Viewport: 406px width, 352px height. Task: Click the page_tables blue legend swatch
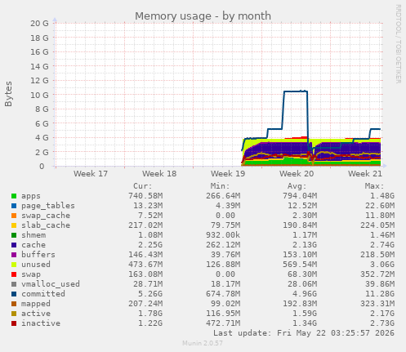14,206
